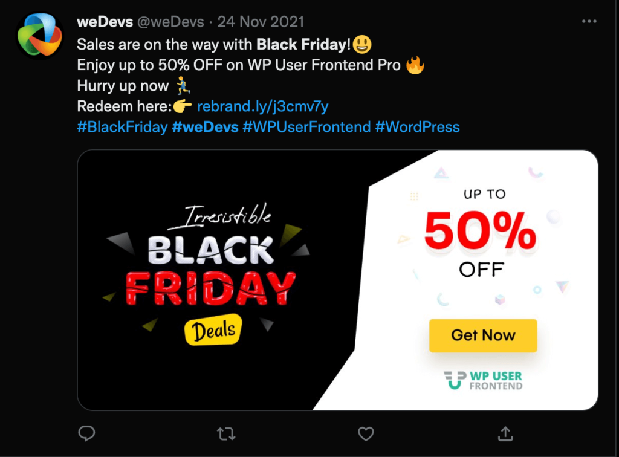Open the three-dot more options menu
This screenshot has width=619, height=457.
589,22
